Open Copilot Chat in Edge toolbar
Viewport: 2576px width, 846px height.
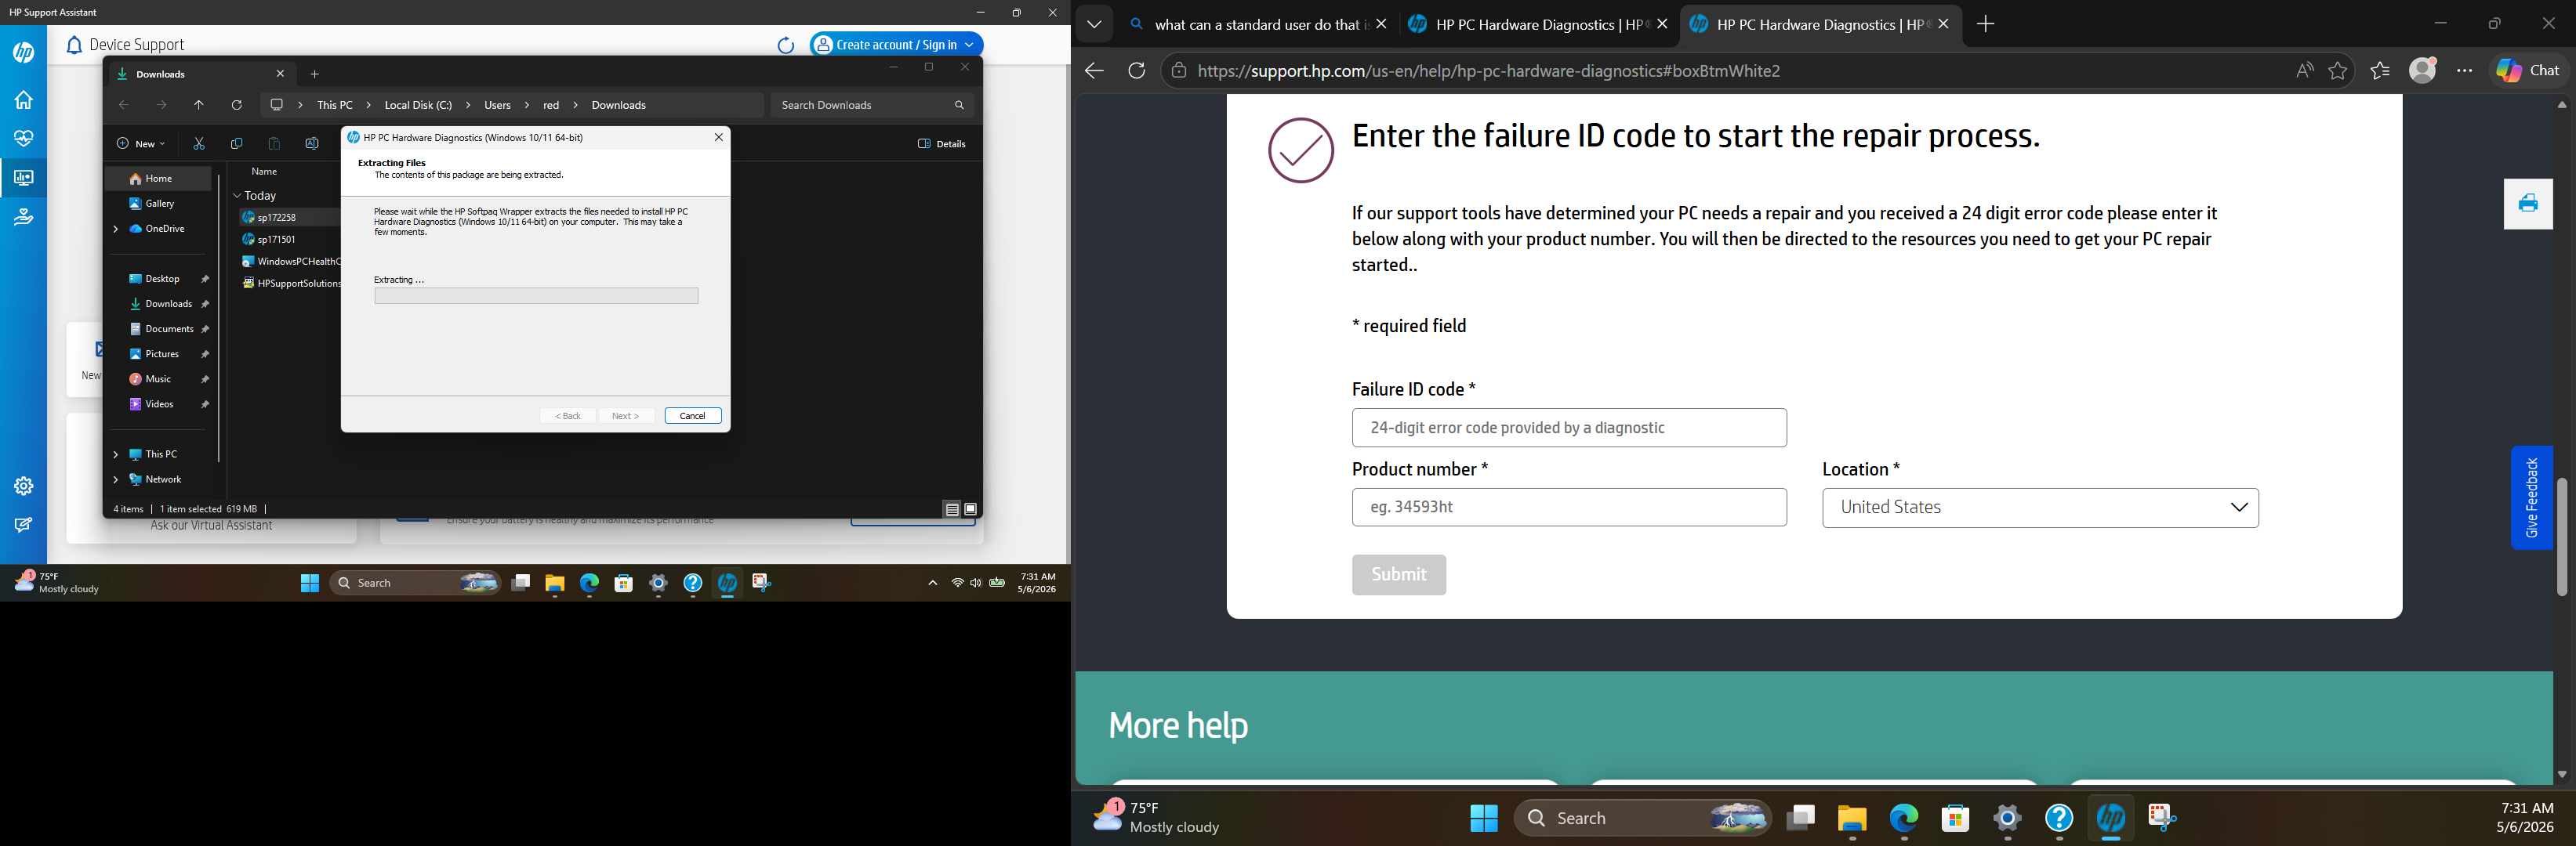pyautogui.click(x=2528, y=70)
